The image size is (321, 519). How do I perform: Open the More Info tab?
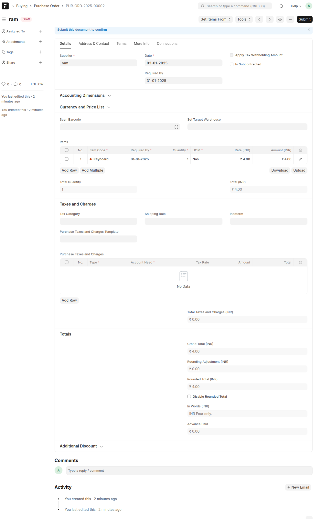(142, 44)
